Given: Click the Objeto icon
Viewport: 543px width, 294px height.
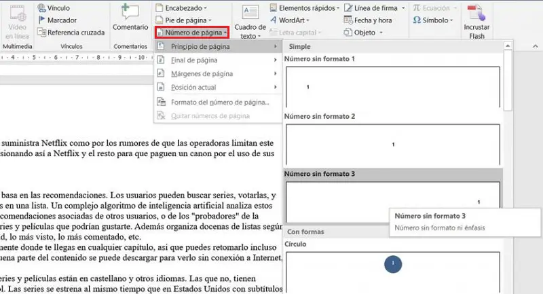Looking at the screenshot, I should tap(348, 32).
